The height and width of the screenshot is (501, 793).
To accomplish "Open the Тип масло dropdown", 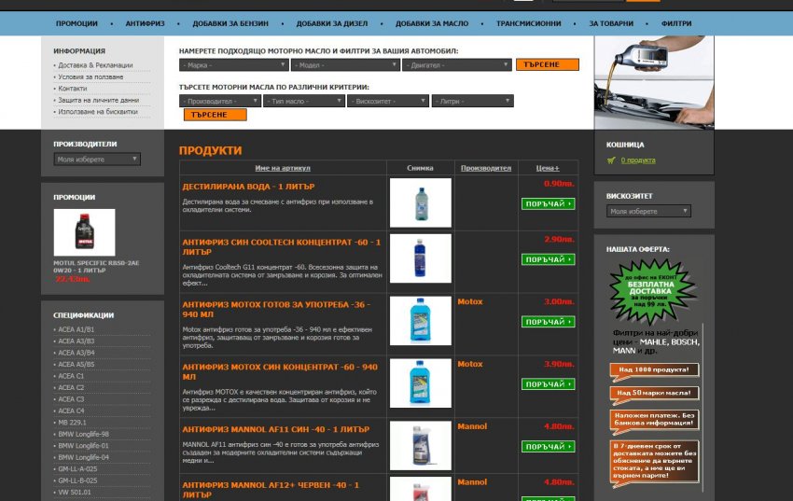I will click(304, 101).
